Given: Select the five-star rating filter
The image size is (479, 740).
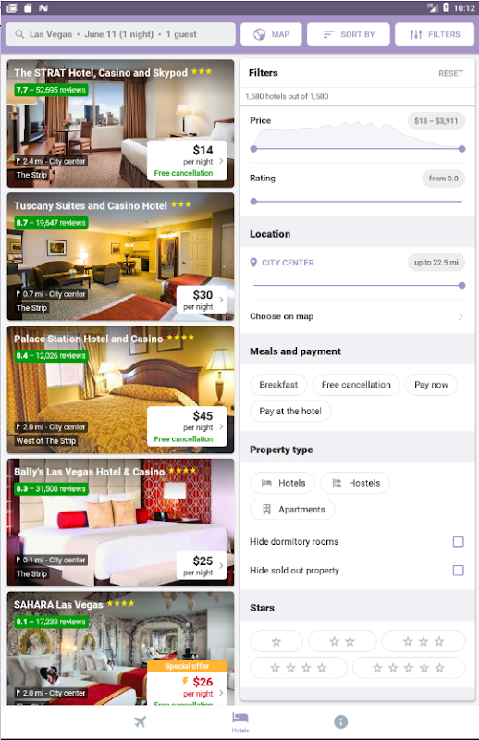Looking at the screenshot, I should 409,668.
